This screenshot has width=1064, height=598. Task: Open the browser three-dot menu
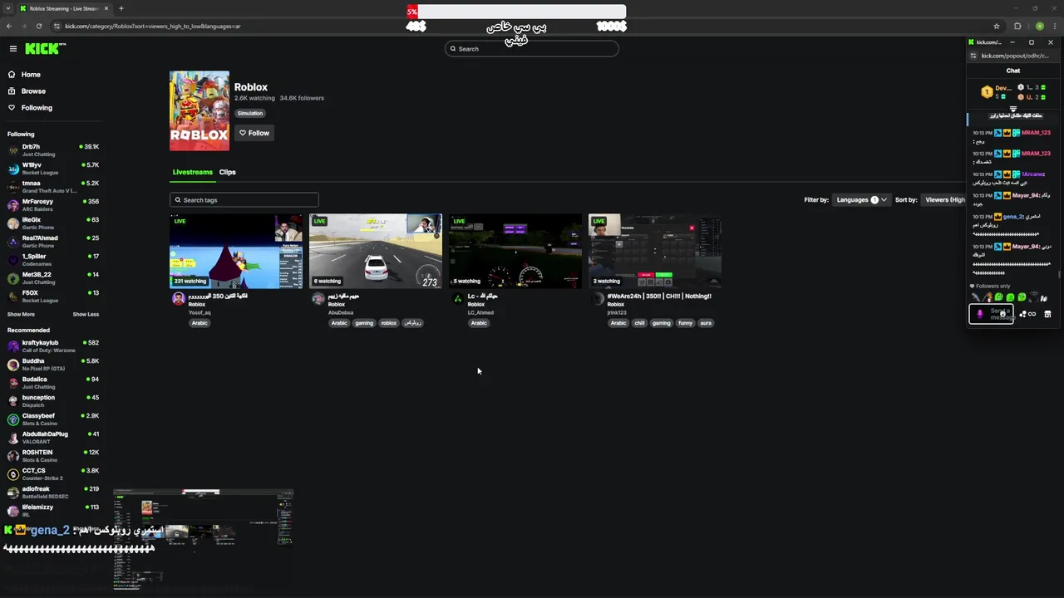(x=1054, y=26)
